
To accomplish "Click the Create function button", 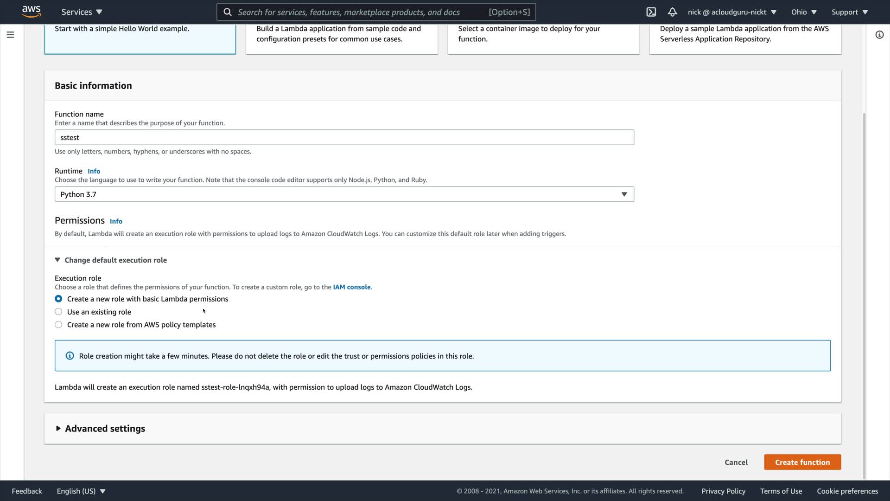I will click(x=802, y=462).
